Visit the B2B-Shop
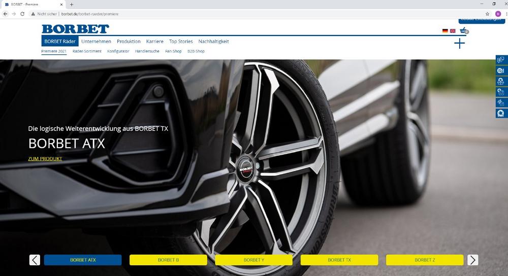The image size is (508, 276). pyautogui.click(x=196, y=51)
